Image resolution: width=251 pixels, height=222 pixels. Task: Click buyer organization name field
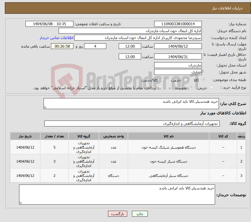(130, 31)
